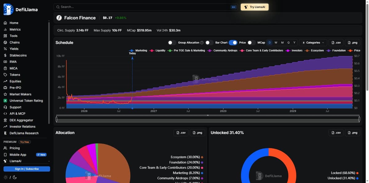The height and width of the screenshot is (183, 369).
Task: Toggle Ecosystem legend entry
Action: tap(314, 50)
